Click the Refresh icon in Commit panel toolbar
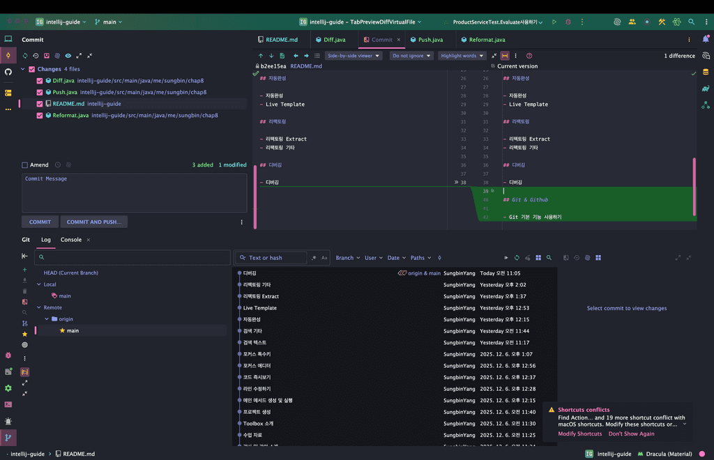Screen dimensions: 714x460 click(26, 56)
